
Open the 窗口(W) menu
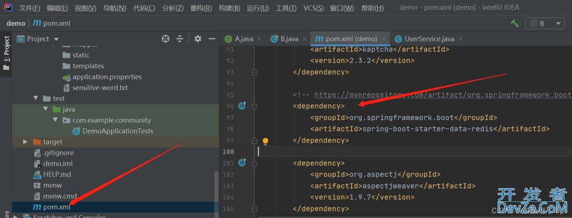click(x=342, y=8)
